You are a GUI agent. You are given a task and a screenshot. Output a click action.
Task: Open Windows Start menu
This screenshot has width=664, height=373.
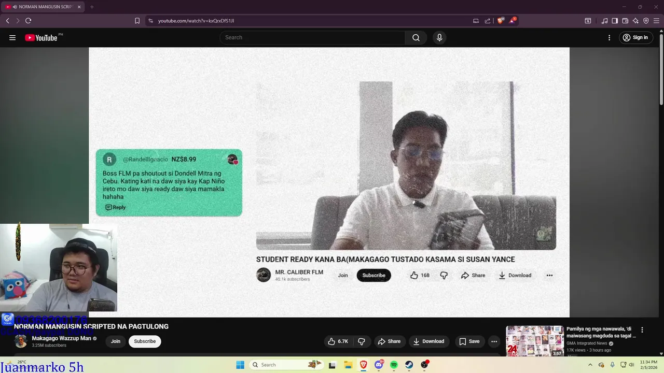pyautogui.click(x=240, y=365)
